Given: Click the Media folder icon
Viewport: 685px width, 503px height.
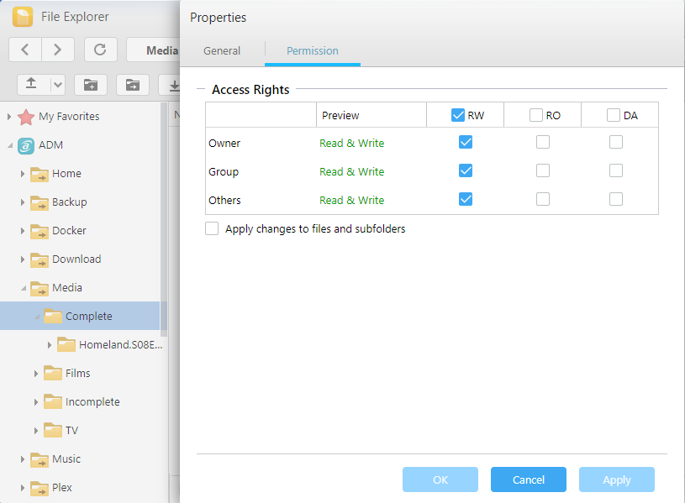Looking at the screenshot, I should (x=40, y=288).
